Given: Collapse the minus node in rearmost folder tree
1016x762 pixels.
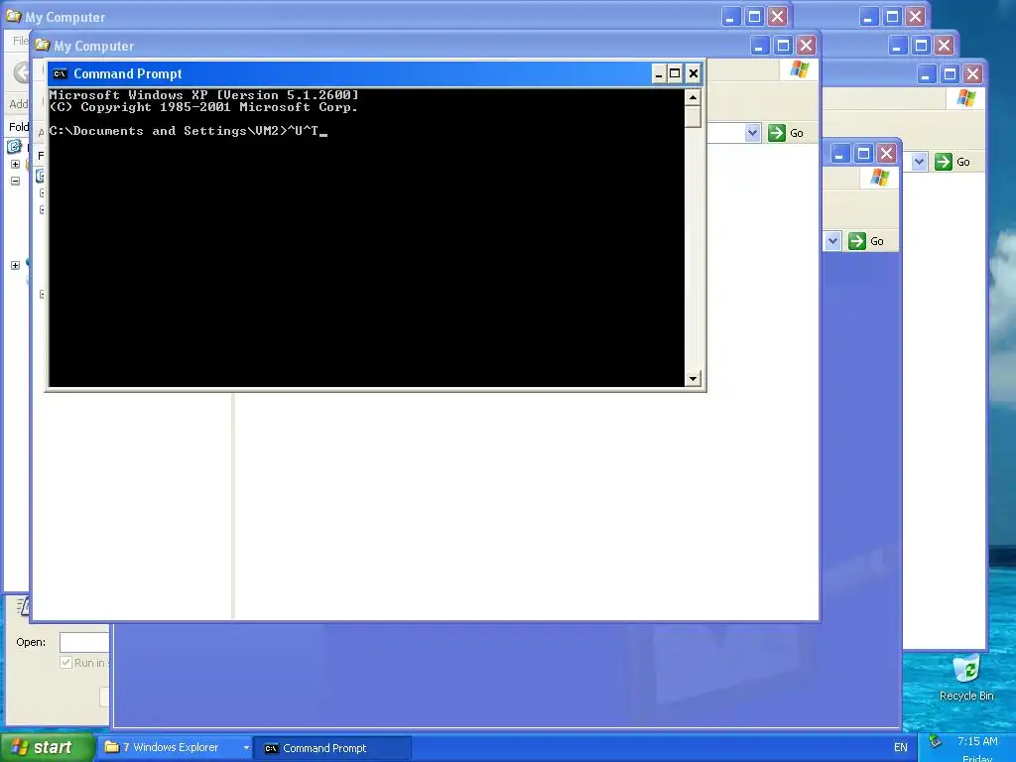Looking at the screenshot, I should [16, 181].
